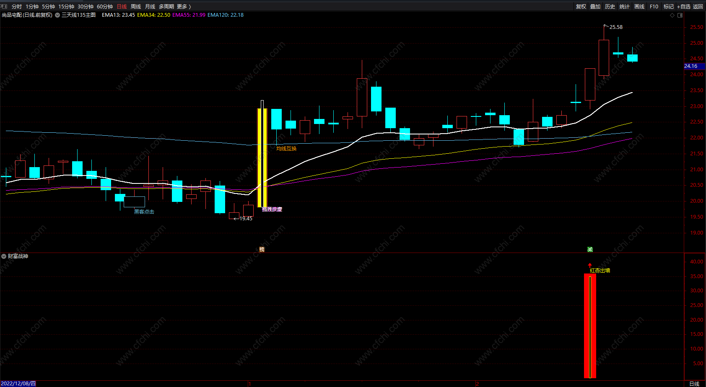Click the yellow signal bar candle
This screenshot has height=387, width=706.
[262, 157]
